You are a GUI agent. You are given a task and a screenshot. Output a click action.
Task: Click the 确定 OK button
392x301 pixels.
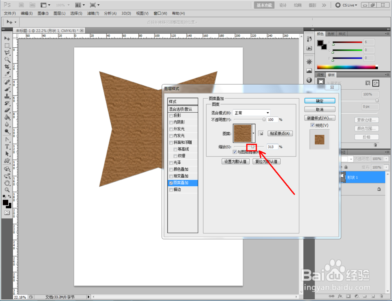tap(320, 101)
